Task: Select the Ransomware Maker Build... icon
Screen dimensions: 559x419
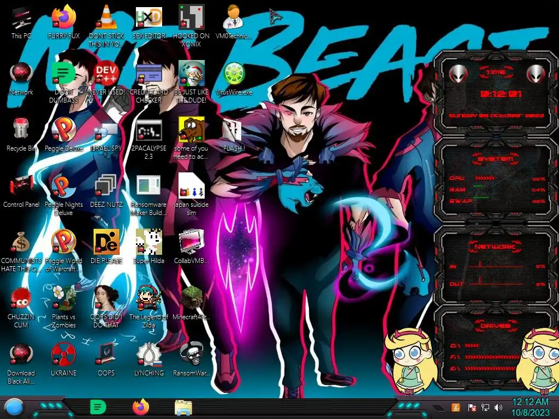Action: coord(148,186)
